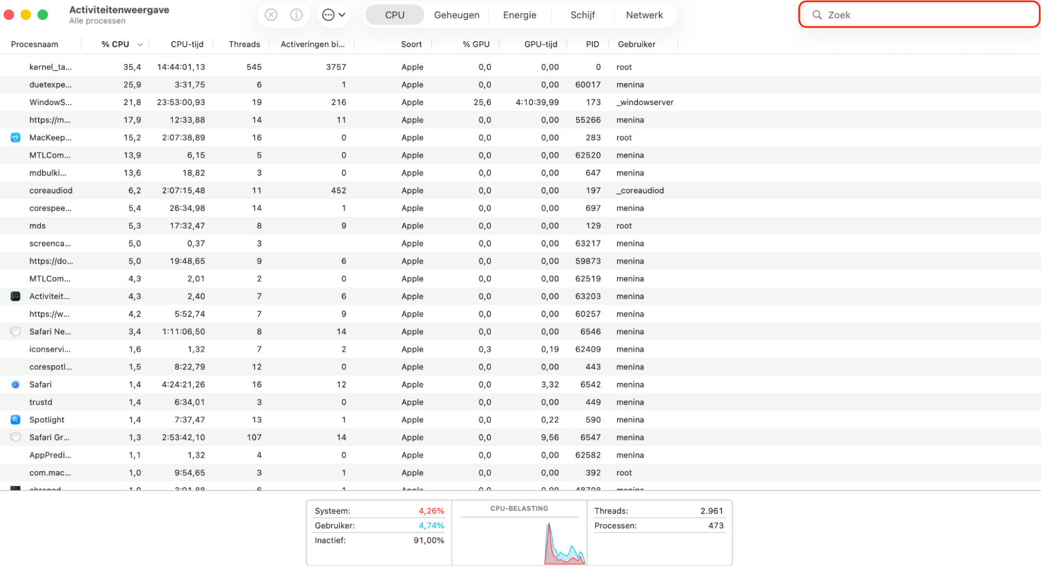Sort by the Procesnaam column header
1041x566 pixels.
(34, 44)
